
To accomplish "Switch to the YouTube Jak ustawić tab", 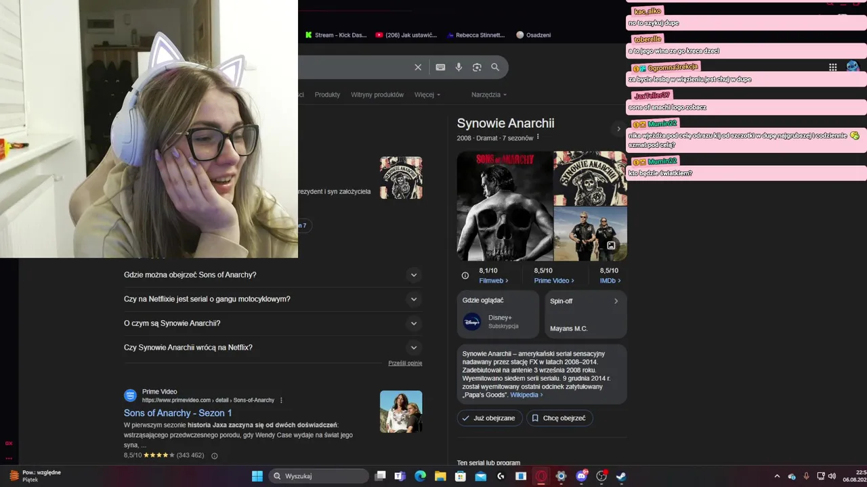I will (406, 35).
